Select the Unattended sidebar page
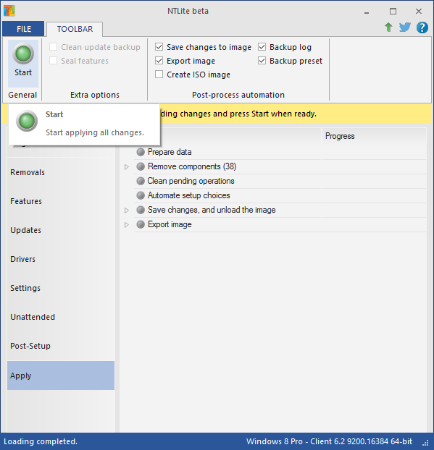Screen dimensions: 434x450 [61, 317]
